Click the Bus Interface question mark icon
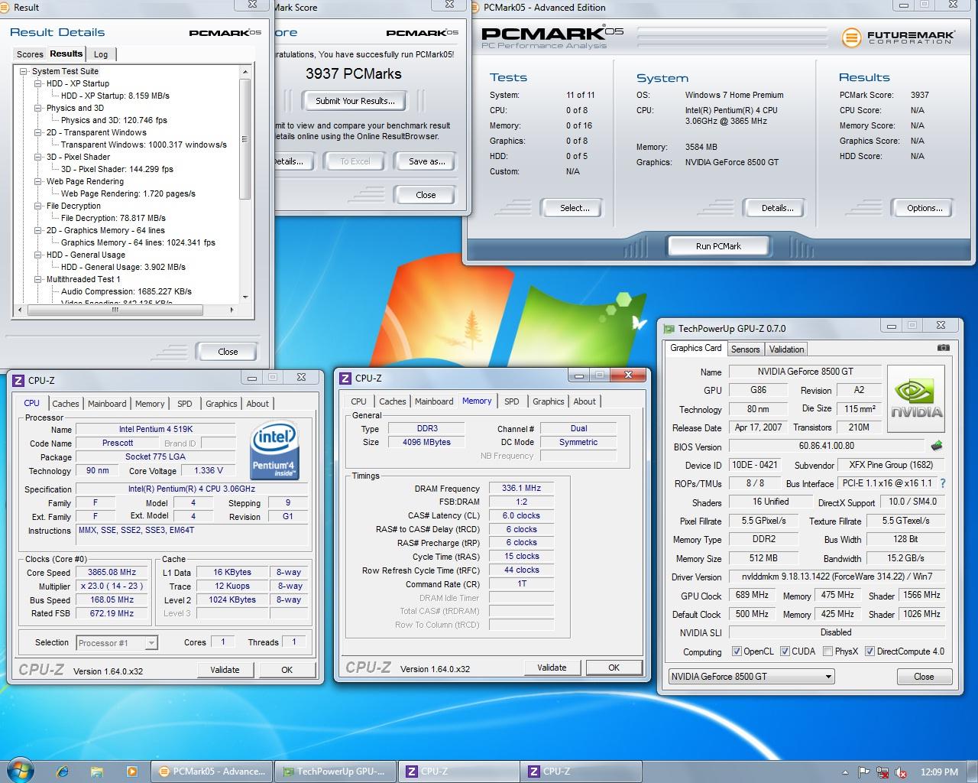 pos(942,483)
